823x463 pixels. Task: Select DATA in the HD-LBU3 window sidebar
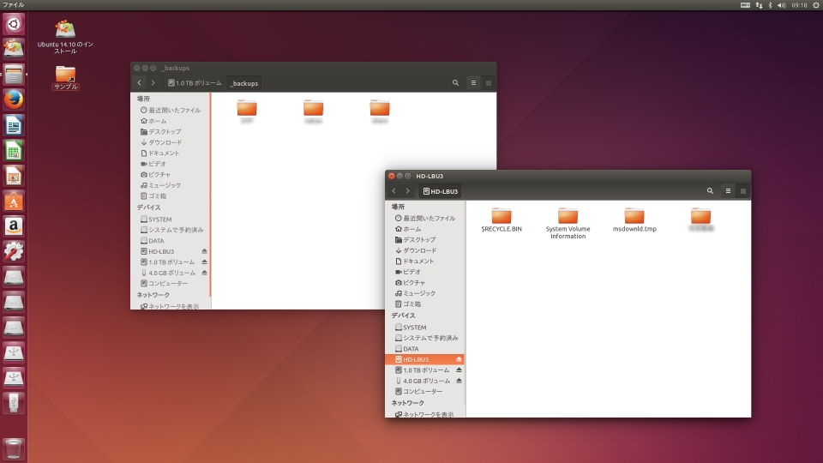pos(425,349)
